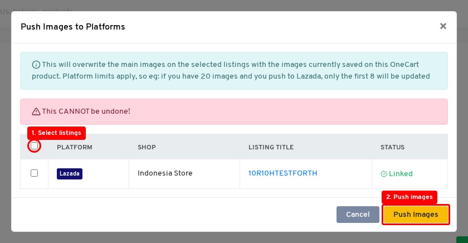Close the Push Images dialog with X
The width and height of the screenshot is (468, 243).
pyautogui.click(x=443, y=26)
